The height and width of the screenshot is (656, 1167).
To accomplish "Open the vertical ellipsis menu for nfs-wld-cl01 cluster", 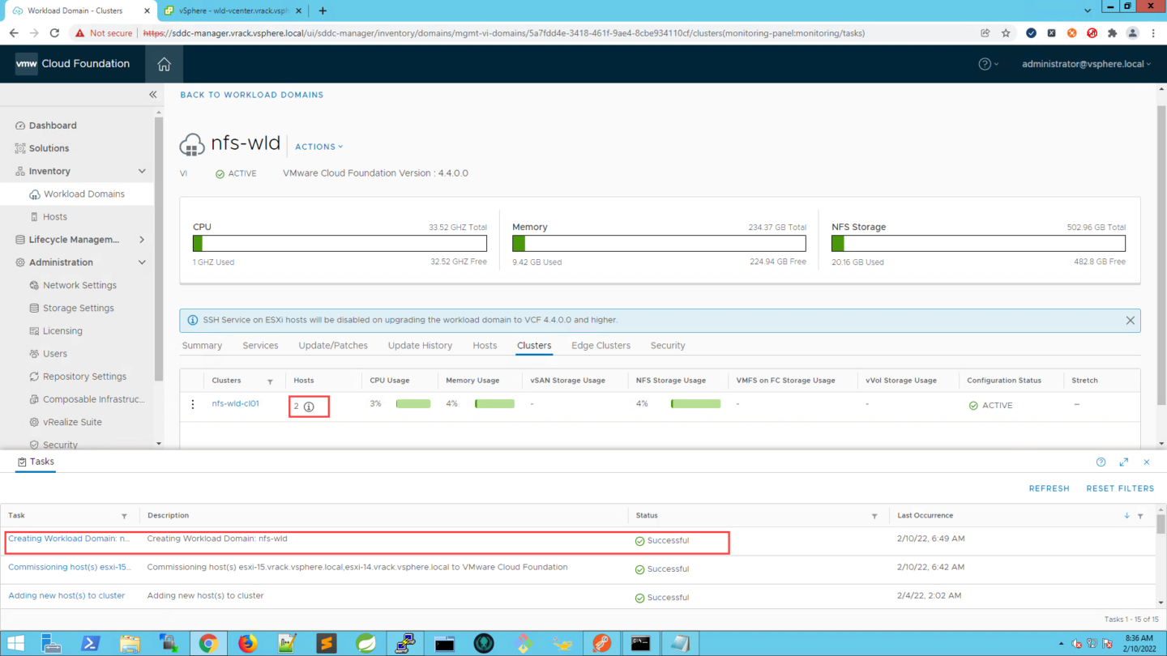I will [x=192, y=404].
